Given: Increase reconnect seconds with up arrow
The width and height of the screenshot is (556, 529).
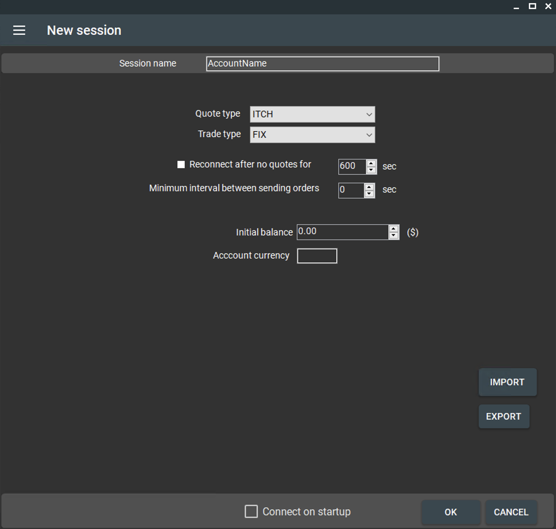Looking at the screenshot, I should coord(371,163).
